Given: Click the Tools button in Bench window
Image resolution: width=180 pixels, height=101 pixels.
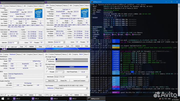Looking at the screenshot, I should pyautogui.click(x=66, y=95).
